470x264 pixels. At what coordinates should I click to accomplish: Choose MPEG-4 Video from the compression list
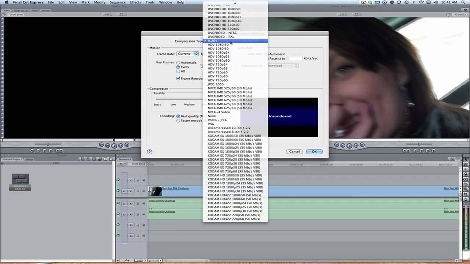tap(235, 112)
